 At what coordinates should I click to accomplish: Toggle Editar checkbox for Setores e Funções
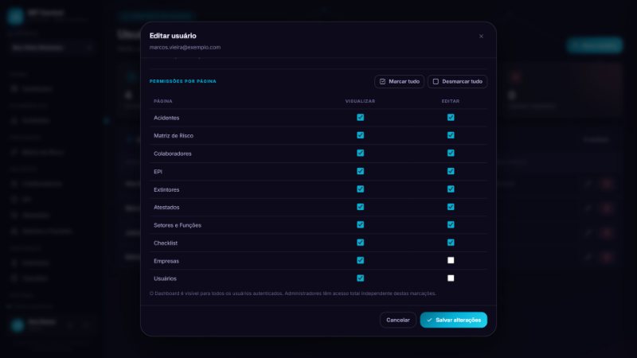pos(451,224)
